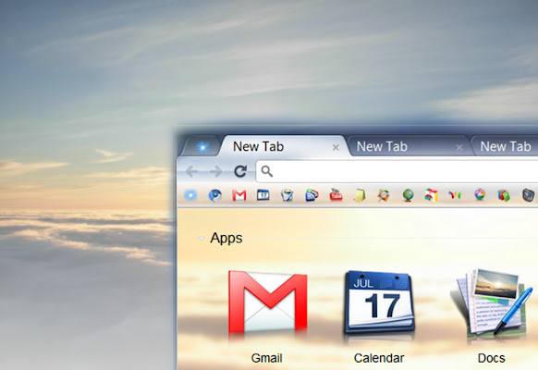Click the Apps section heading
The height and width of the screenshot is (370, 538).
tap(226, 238)
